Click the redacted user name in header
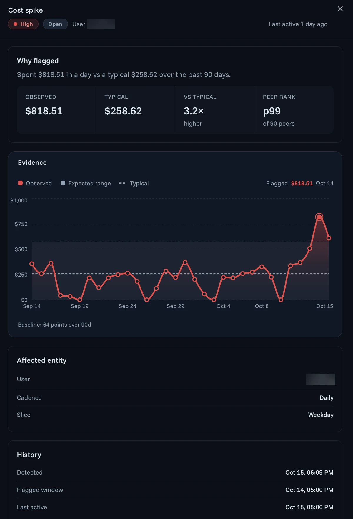 (x=101, y=24)
